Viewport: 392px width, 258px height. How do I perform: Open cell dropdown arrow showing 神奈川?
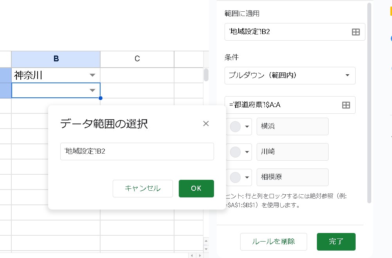pyautogui.click(x=92, y=75)
